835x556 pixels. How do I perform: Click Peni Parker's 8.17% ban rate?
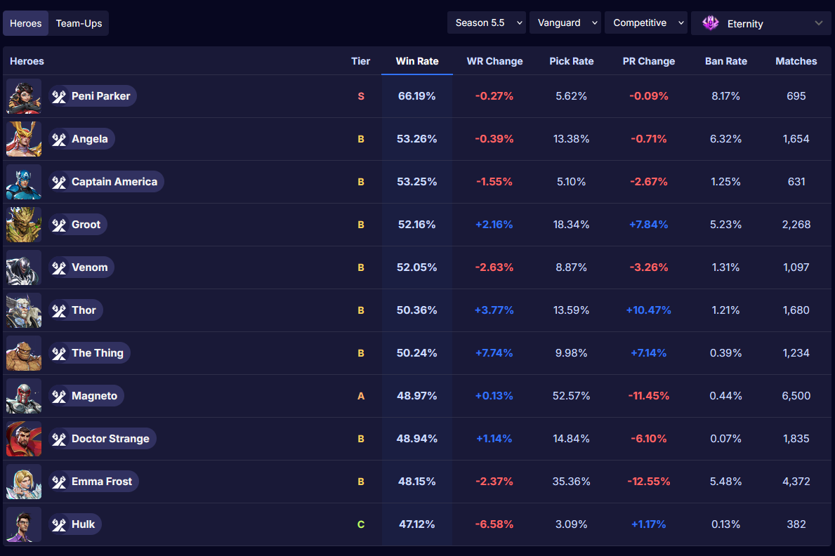726,96
